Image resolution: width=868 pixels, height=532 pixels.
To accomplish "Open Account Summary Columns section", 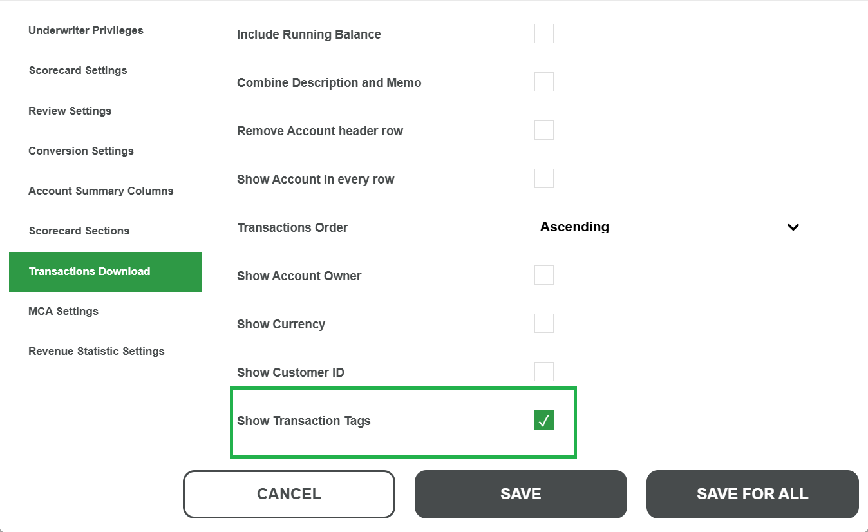I will [101, 191].
